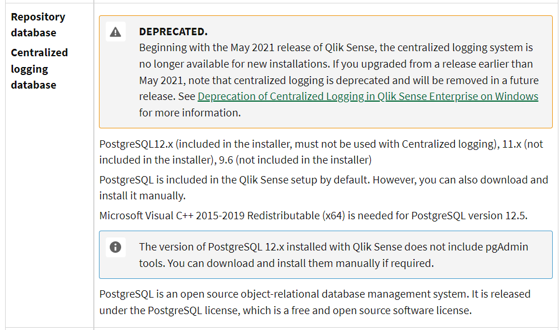Click the info icon beside the pgAdmin note
This screenshot has height=330, width=559.
tap(115, 247)
